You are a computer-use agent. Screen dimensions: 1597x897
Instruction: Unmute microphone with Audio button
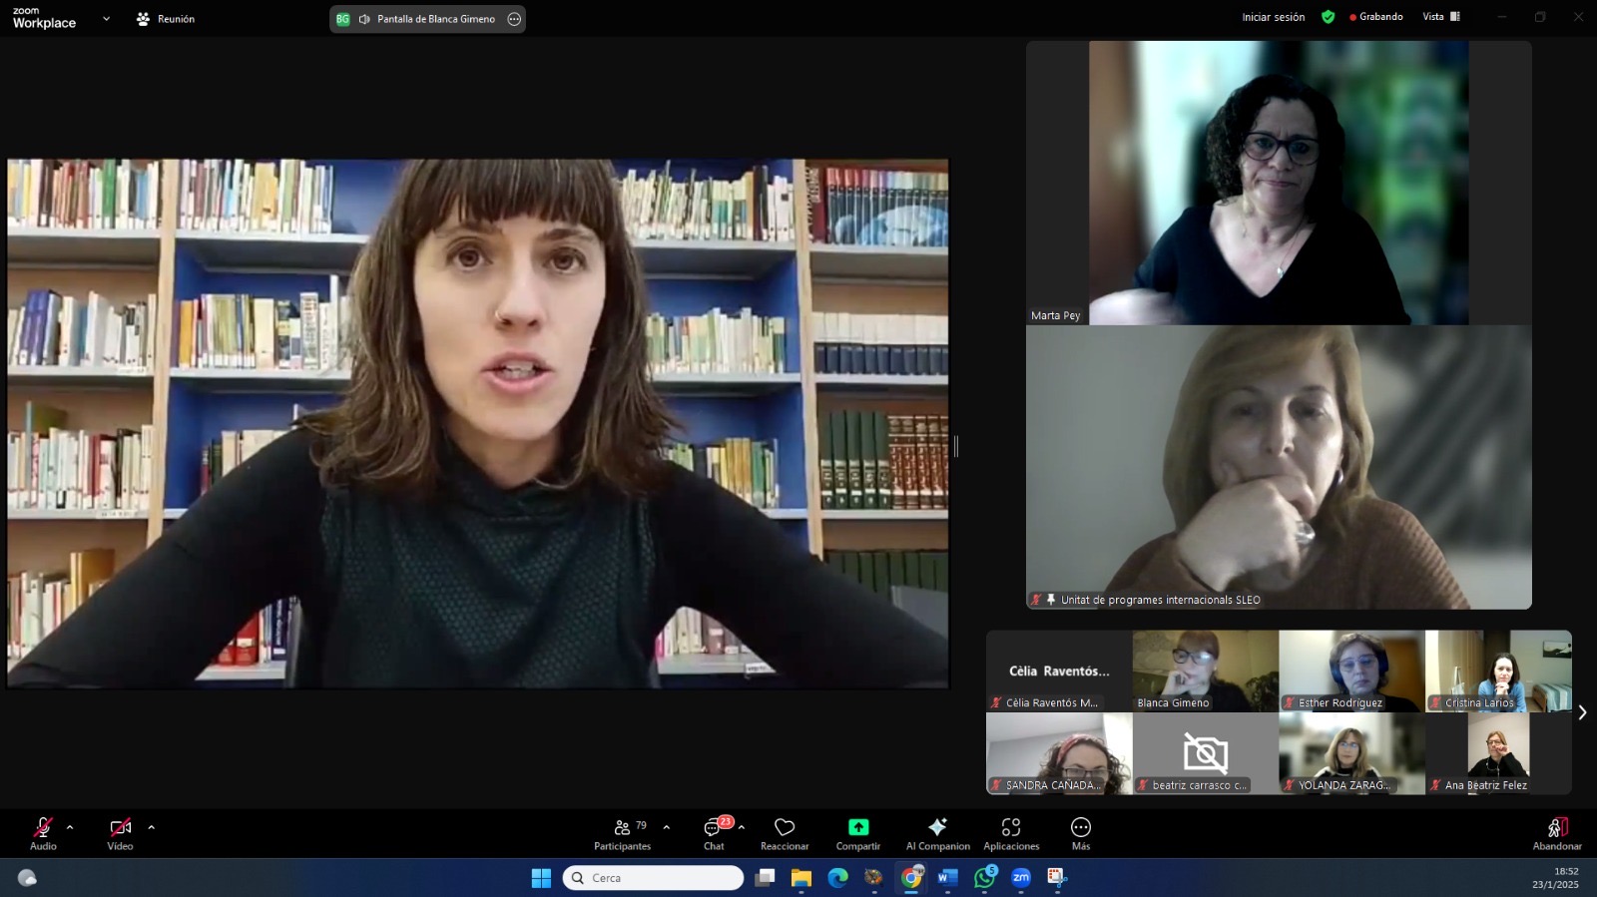pyautogui.click(x=43, y=832)
